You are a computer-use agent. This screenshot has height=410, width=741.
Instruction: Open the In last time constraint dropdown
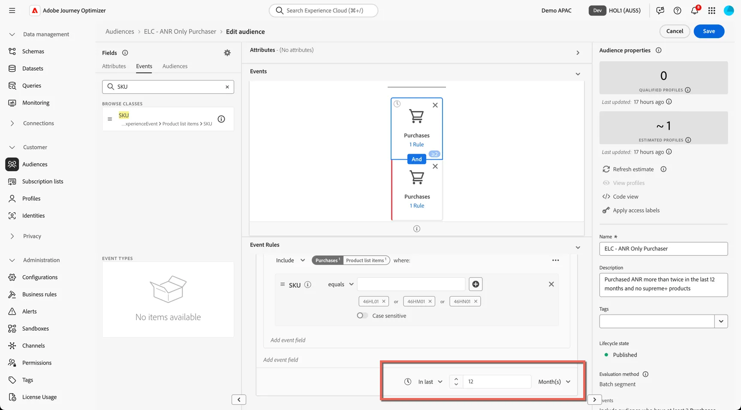430,382
